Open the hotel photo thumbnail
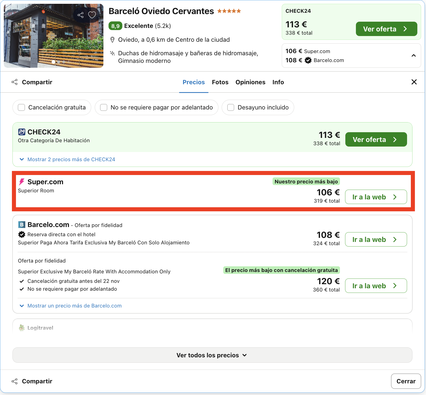The height and width of the screenshot is (395, 426). (54, 36)
